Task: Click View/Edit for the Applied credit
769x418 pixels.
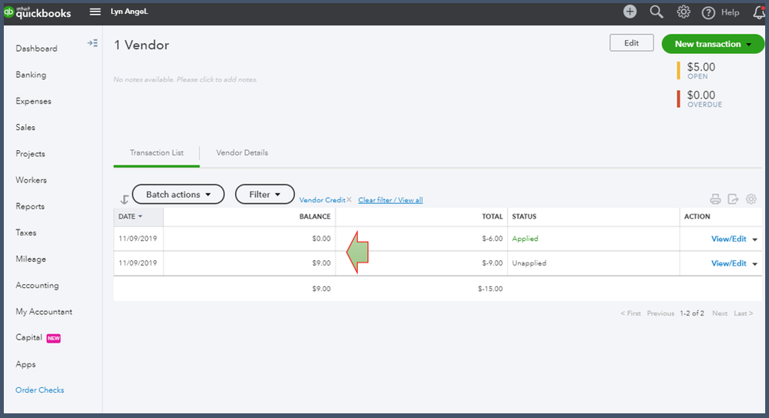Action: pyautogui.click(x=728, y=239)
